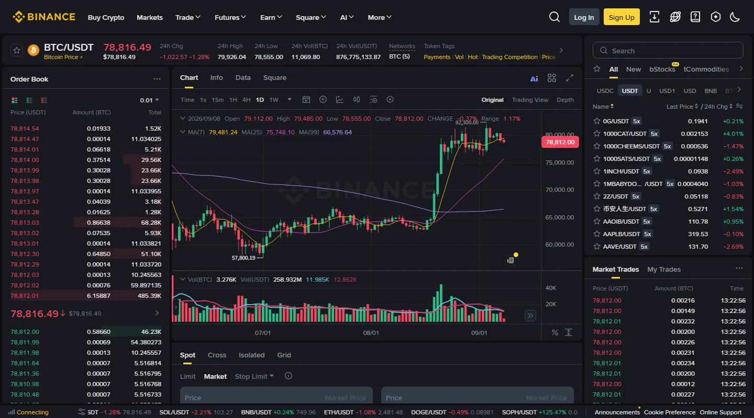Screen dimensions: 754x418
Task: Open the market order info icon
Action: click(289, 376)
